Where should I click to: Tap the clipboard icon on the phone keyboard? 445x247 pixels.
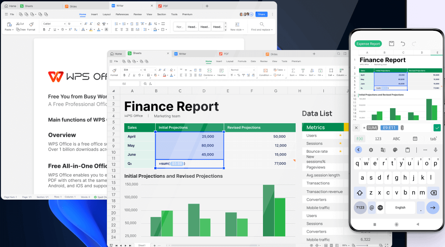(407, 150)
